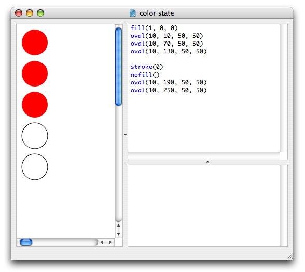Zoom window with the green button
The height and width of the screenshot is (272, 305).
click(x=40, y=13)
